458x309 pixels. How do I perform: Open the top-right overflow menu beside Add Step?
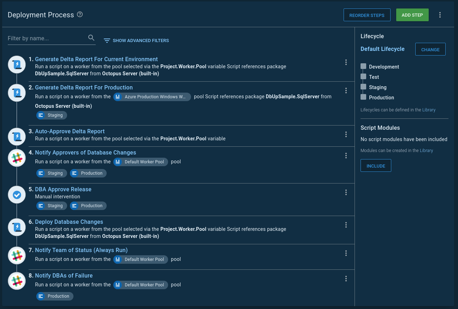pyautogui.click(x=440, y=14)
